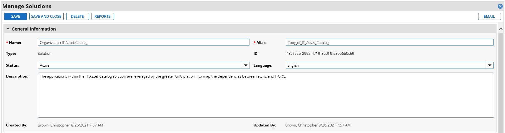The image size is (505, 133).
Task: Click the scrollbar up arrow
Action: pos(501,29)
